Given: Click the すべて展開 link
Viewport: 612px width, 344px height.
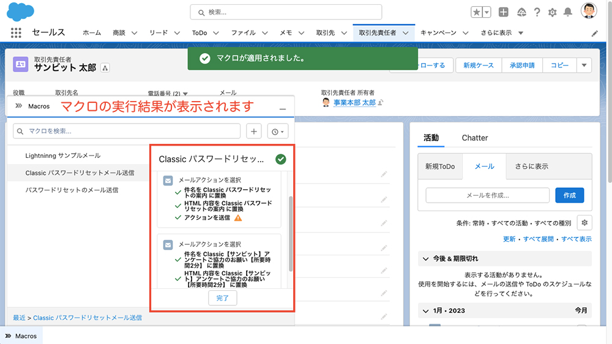Looking at the screenshot, I should pos(538,239).
